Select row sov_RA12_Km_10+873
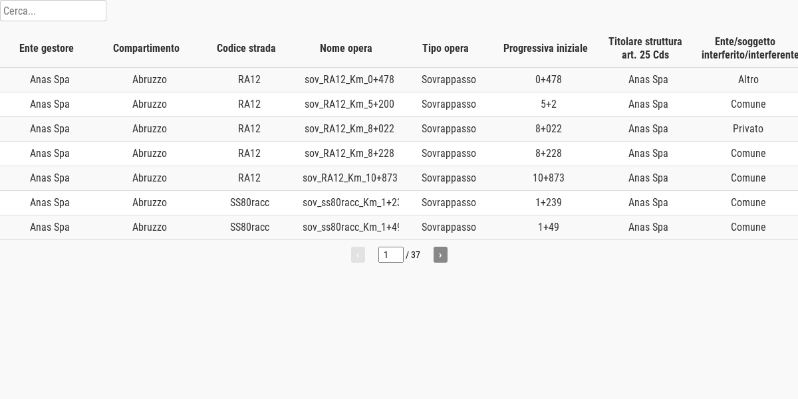This screenshot has width=798, height=399. (x=399, y=178)
